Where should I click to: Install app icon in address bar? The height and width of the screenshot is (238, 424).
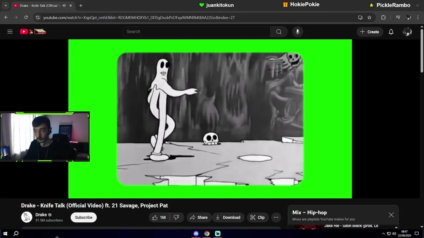point(360,18)
